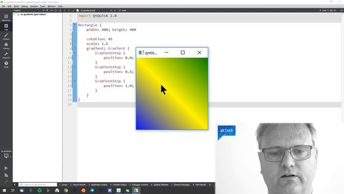Click the green Run button

6,168
